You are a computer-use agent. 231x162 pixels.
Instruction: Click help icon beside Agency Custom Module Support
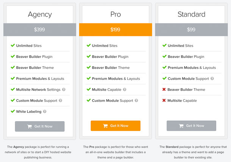point(61,101)
